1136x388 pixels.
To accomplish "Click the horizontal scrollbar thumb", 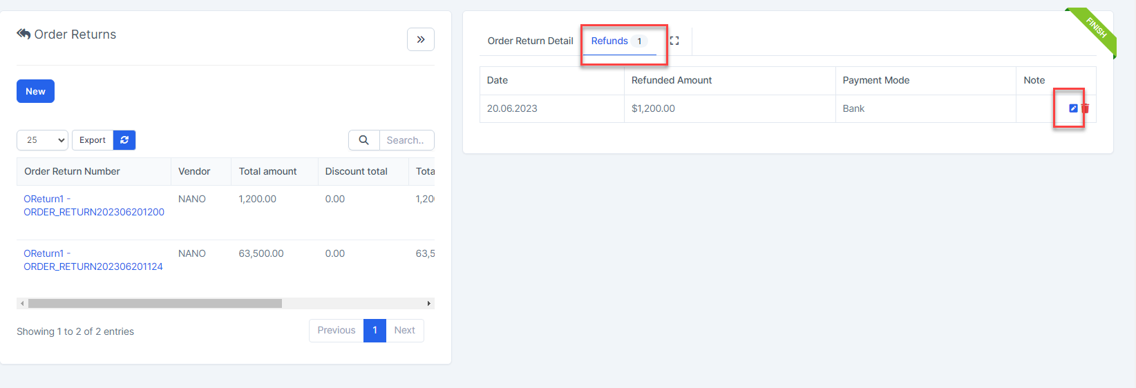I will point(155,303).
